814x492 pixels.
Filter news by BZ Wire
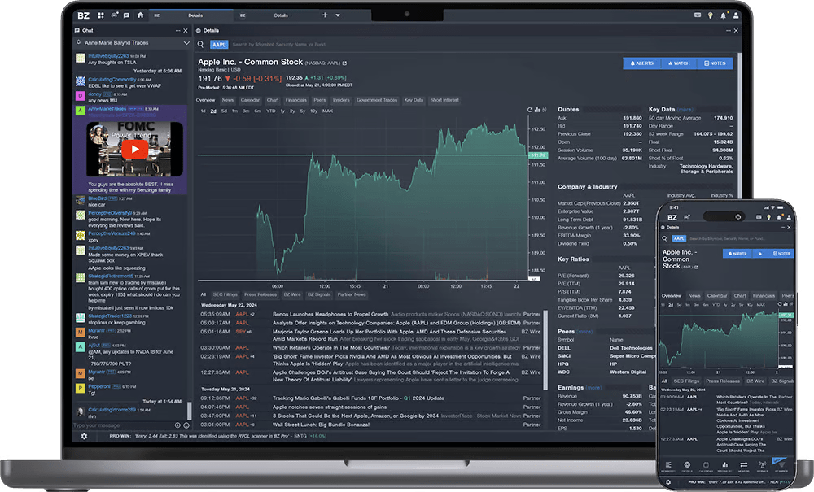tap(291, 294)
